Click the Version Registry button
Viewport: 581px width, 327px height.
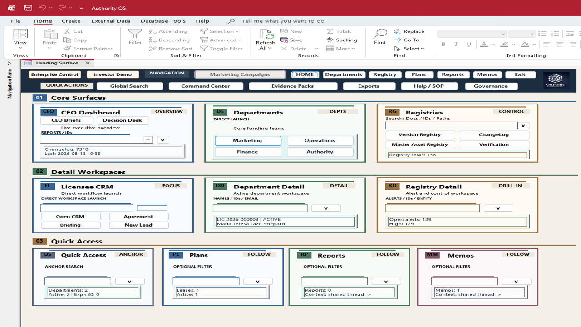point(420,135)
